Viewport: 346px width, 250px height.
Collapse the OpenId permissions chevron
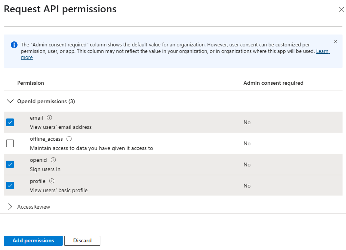pyautogui.click(x=10, y=101)
